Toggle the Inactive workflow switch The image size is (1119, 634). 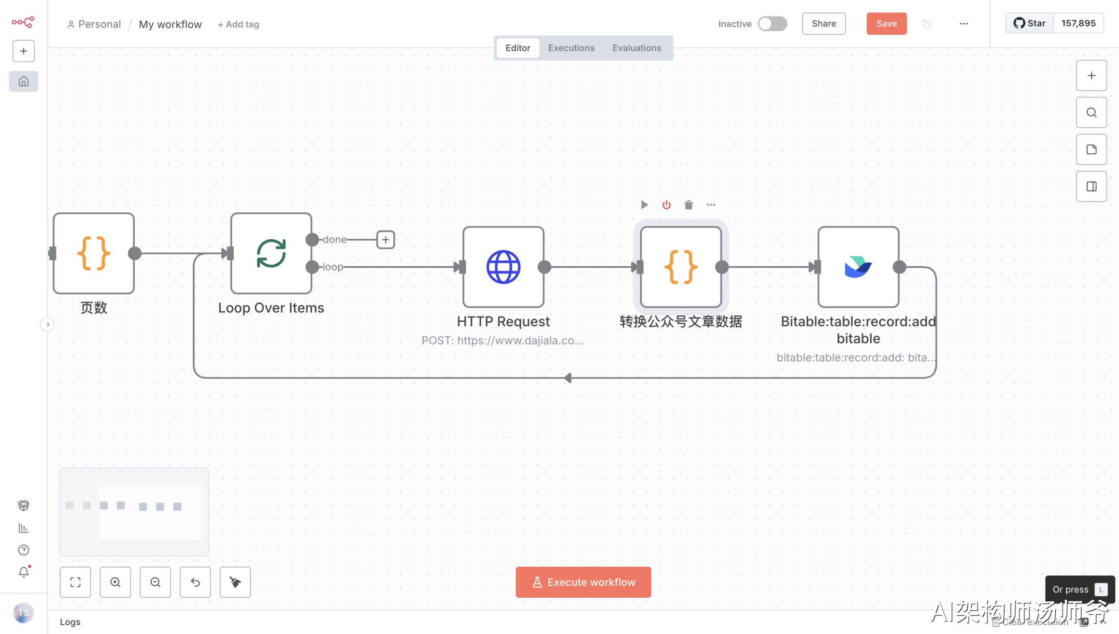click(x=772, y=24)
